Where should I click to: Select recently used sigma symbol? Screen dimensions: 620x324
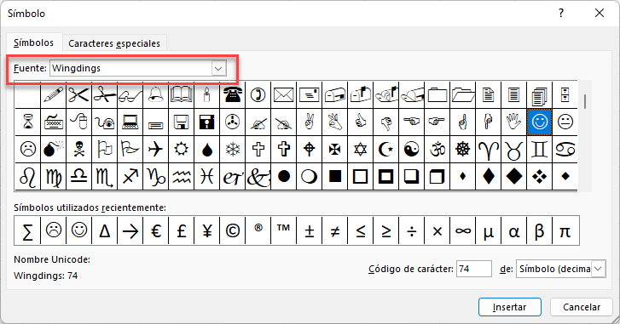[27, 230]
